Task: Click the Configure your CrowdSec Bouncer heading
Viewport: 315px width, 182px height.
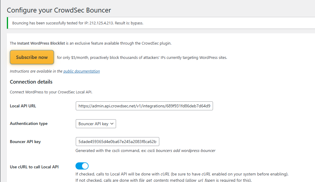Action: [59, 10]
